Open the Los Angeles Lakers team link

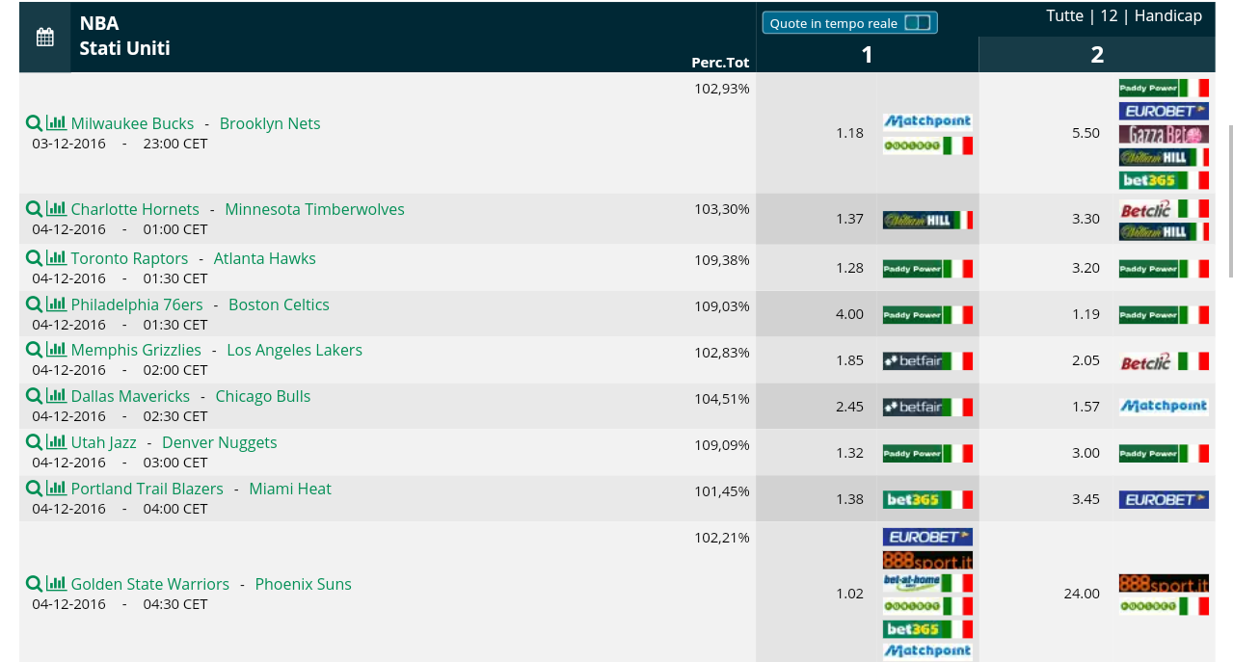(x=294, y=350)
